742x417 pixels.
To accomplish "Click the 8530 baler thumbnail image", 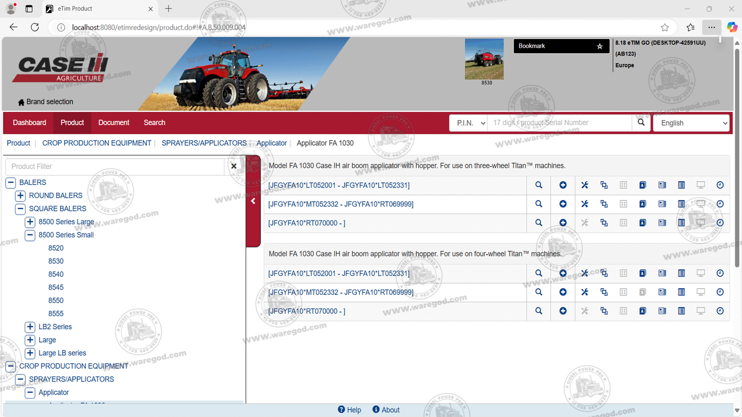I will (484, 59).
